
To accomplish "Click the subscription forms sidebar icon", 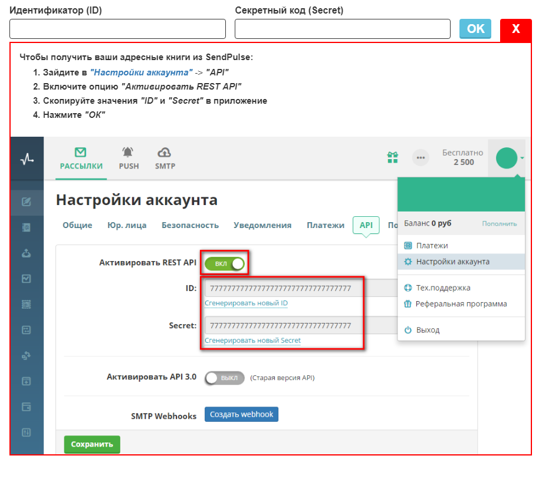I will coord(27,330).
